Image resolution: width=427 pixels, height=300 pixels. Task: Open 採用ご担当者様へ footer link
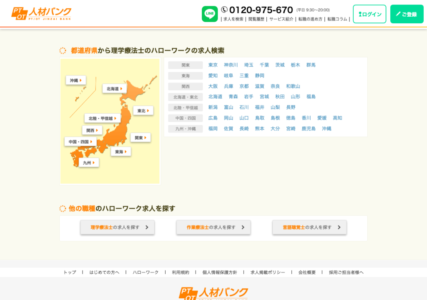(346, 272)
